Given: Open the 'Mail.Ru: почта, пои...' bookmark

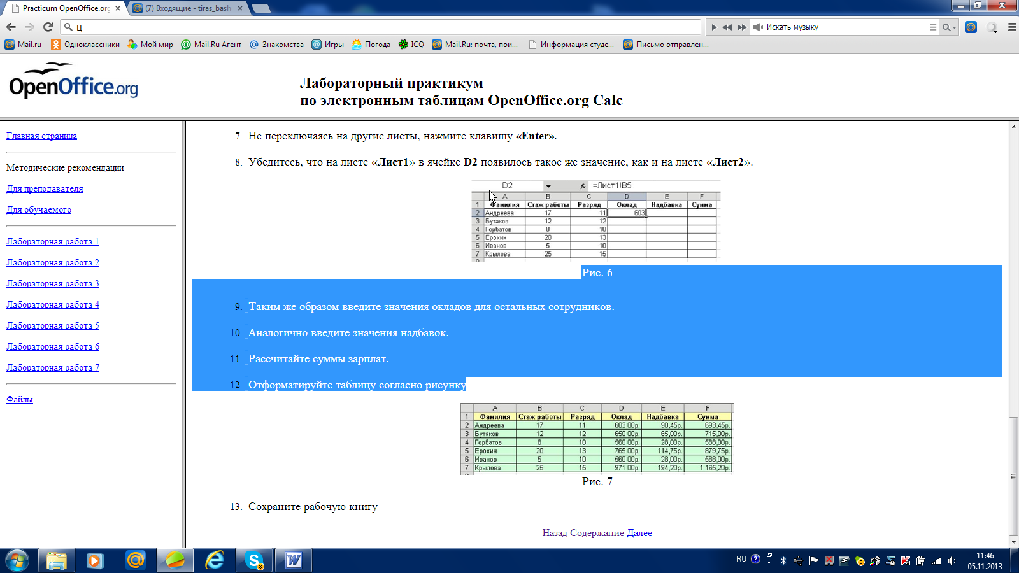Looking at the screenshot, I should [475, 45].
